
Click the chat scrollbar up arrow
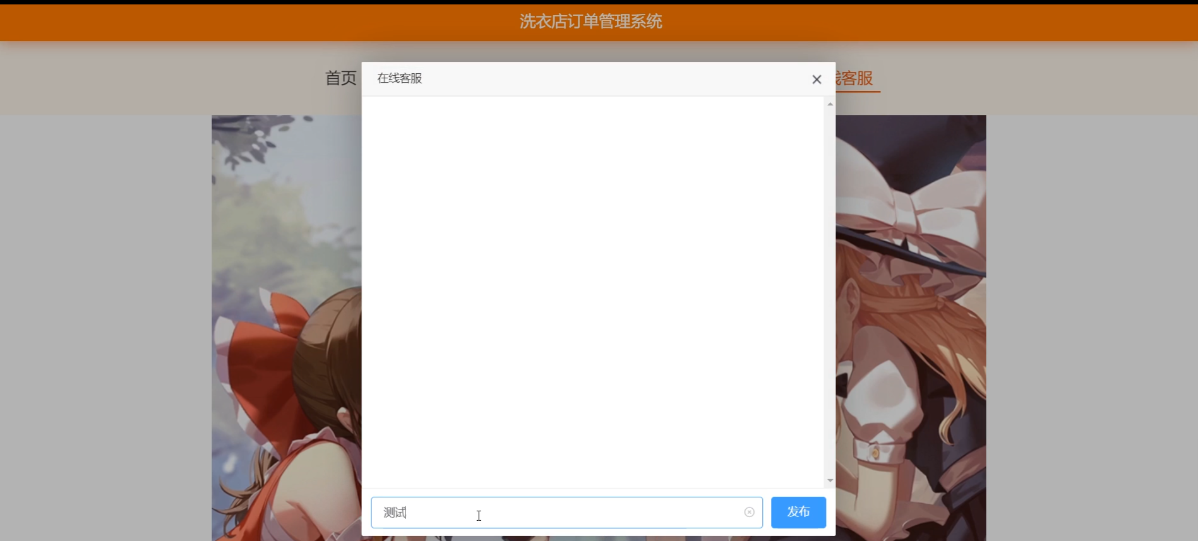pyautogui.click(x=830, y=104)
